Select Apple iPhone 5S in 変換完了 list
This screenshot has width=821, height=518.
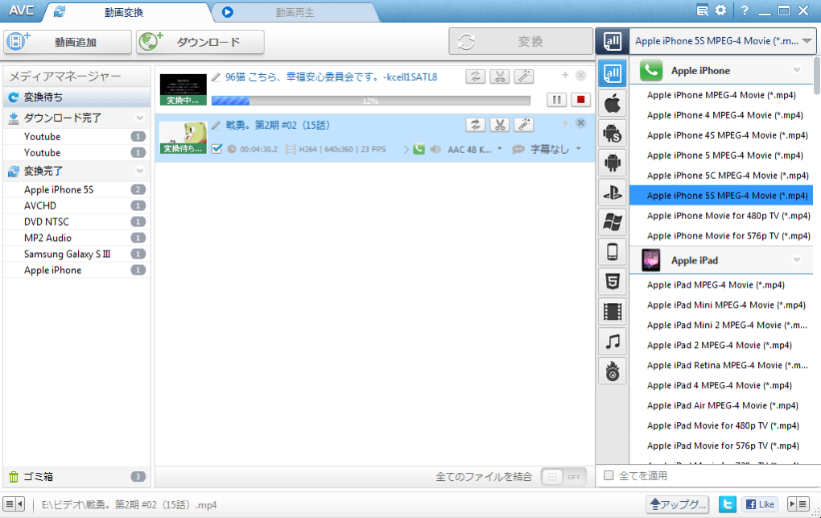77,189
